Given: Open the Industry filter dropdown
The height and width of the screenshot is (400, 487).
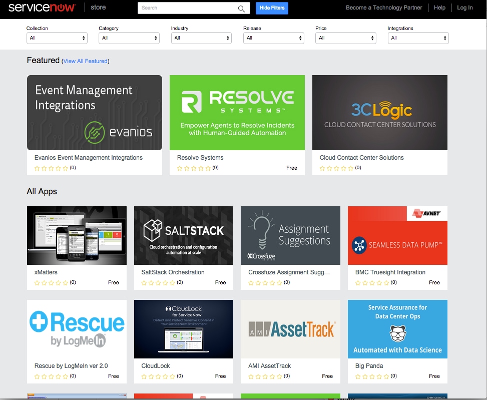Looking at the screenshot, I should point(201,38).
